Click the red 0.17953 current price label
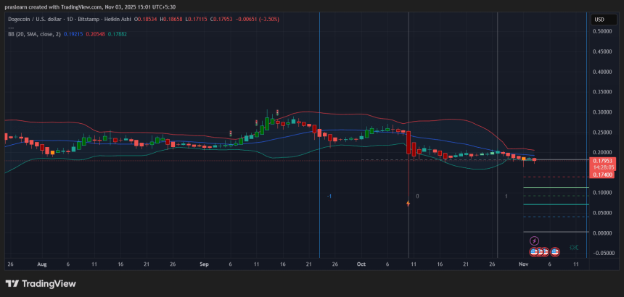This screenshot has width=624, height=297. click(x=603, y=161)
